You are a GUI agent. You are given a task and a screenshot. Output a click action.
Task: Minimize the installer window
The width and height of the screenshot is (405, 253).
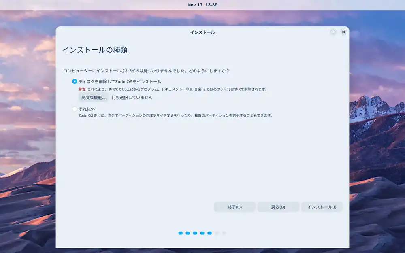333,32
